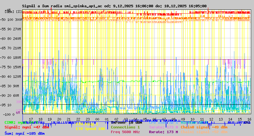The width and height of the screenshot is (254, 136).
Task: Click the 'Connections 1' legend entry
Action: (x=125, y=127)
